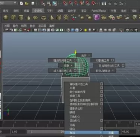Open the 渲染器 viewport panel menu

(42, 26)
